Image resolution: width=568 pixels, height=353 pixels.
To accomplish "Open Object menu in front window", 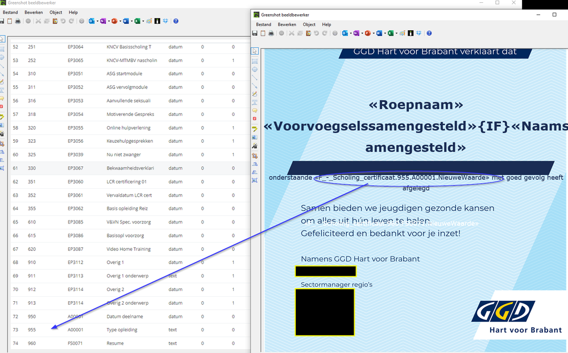I will point(309,24).
